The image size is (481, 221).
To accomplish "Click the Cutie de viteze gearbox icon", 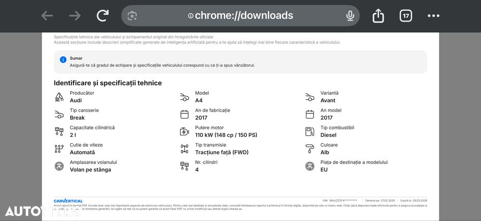I will click(x=59, y=148).
